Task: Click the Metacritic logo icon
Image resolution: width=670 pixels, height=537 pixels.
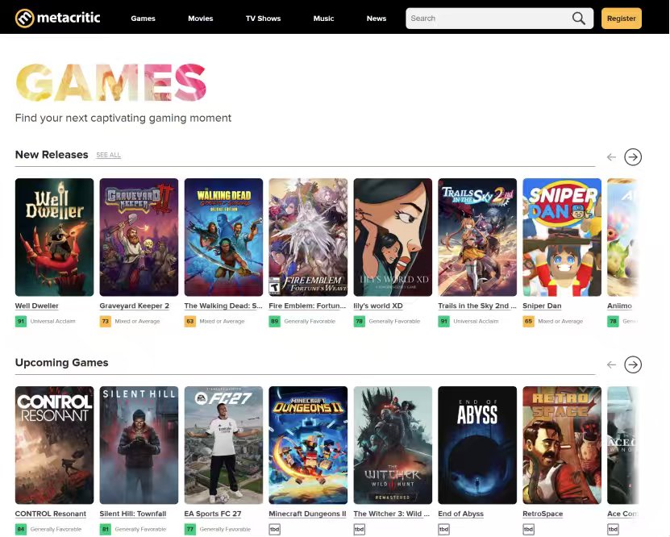Action: [x=24, y=18]
